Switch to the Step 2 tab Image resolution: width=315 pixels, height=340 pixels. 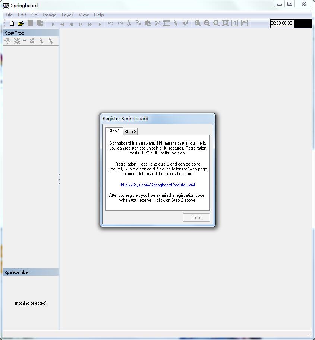click(130, 131)
